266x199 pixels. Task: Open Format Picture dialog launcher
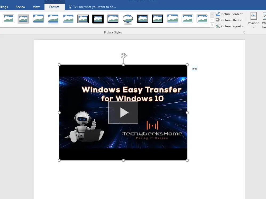click(x=244, y=32)
